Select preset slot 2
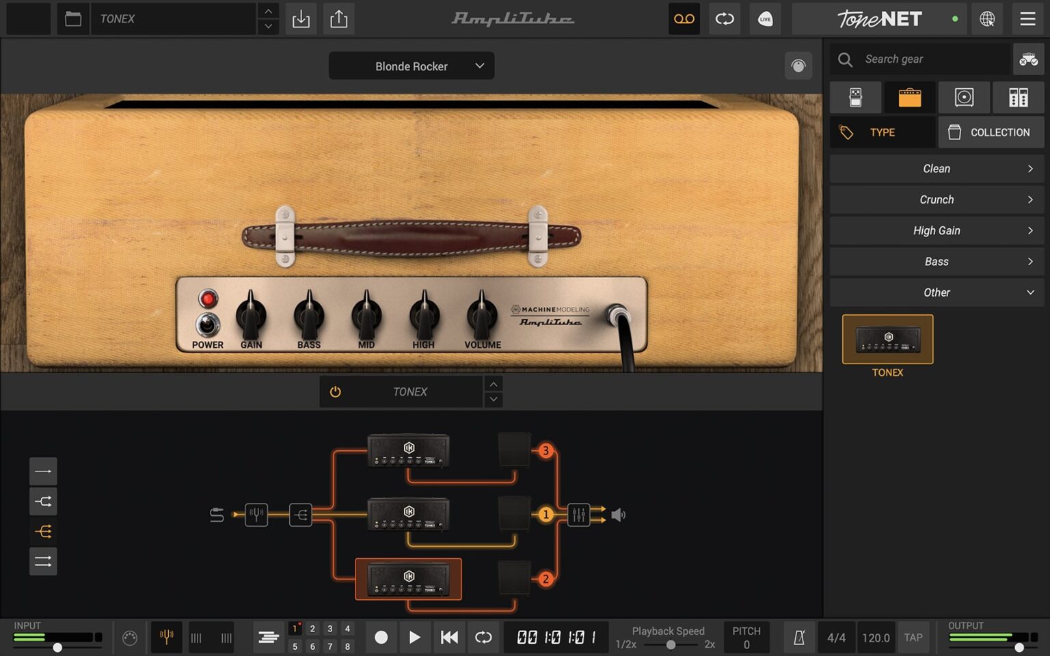Viewport: 1050px width, 656px height. (312, 629)
